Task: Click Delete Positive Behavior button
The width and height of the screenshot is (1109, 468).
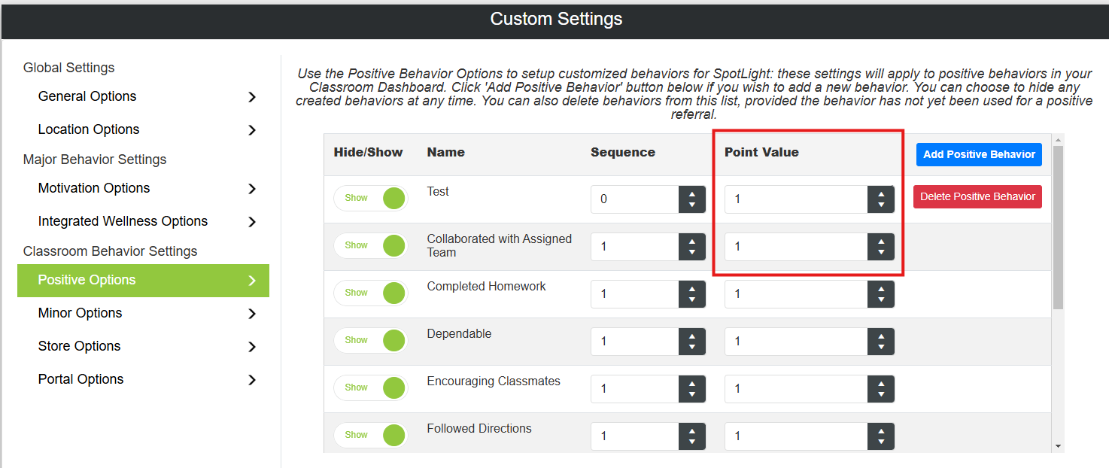Action: [x=977, y=196]
